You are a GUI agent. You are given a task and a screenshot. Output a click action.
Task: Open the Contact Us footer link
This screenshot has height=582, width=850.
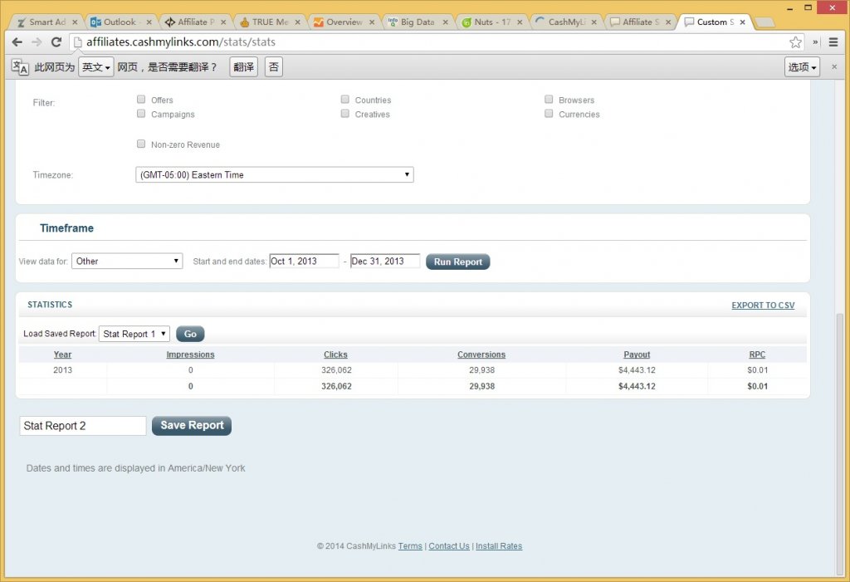[x=449, y=546]
